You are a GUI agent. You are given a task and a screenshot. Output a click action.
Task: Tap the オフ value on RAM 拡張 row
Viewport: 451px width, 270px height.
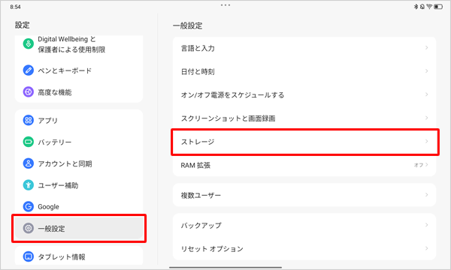tap(419, 165)
